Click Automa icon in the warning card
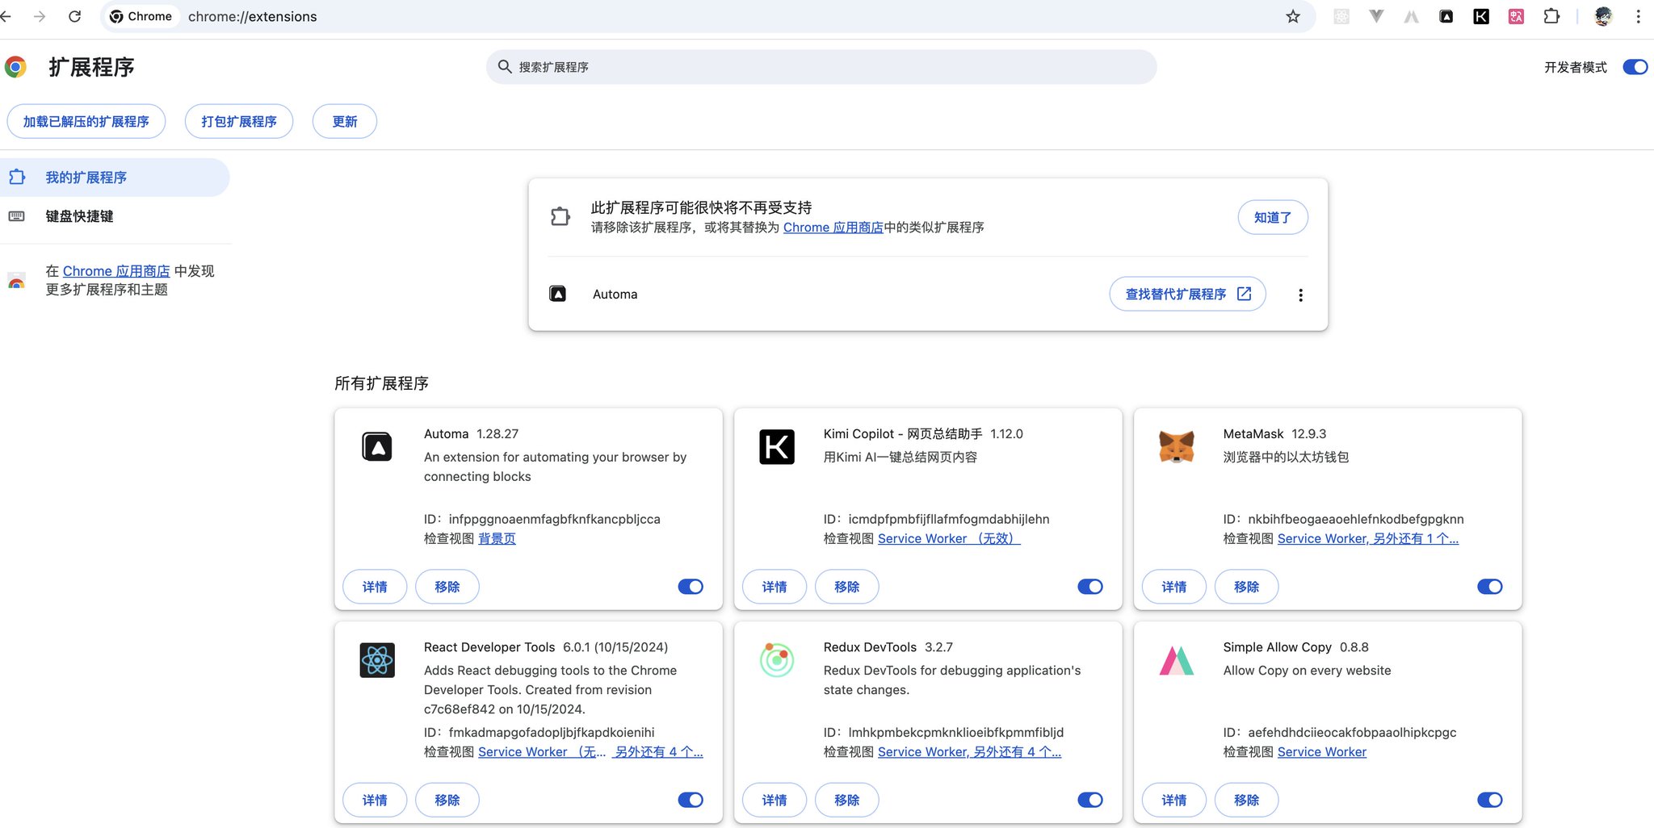This screenshot has height=828, width=1654. (x=558, y=294)
